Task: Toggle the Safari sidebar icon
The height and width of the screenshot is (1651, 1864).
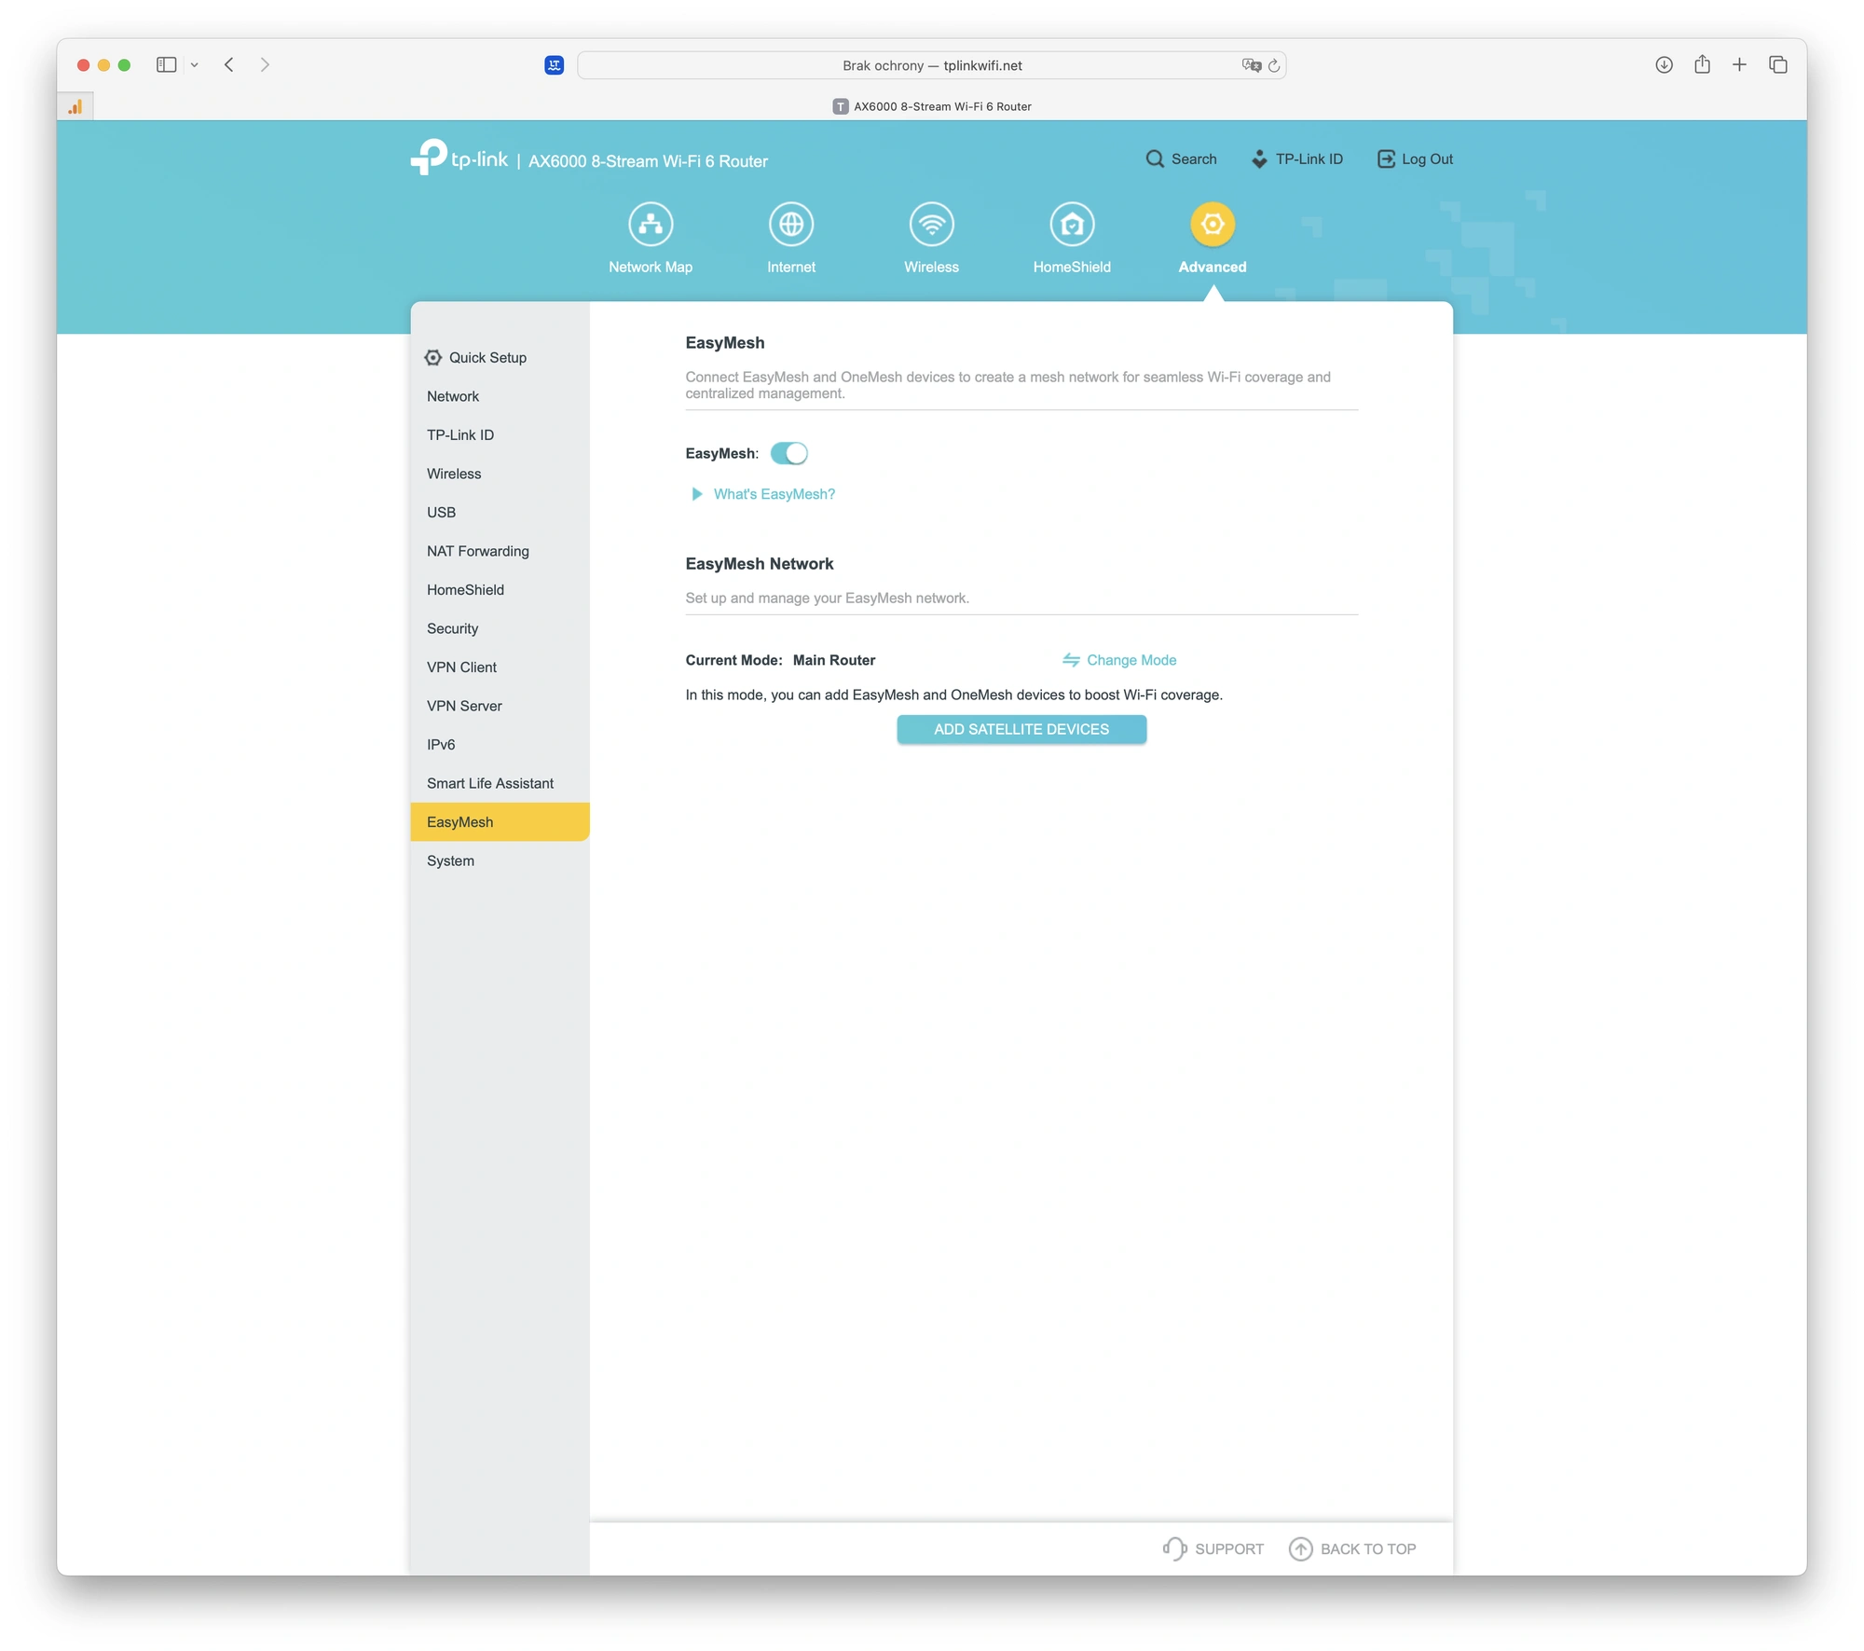Action: (x=166, y=64)
